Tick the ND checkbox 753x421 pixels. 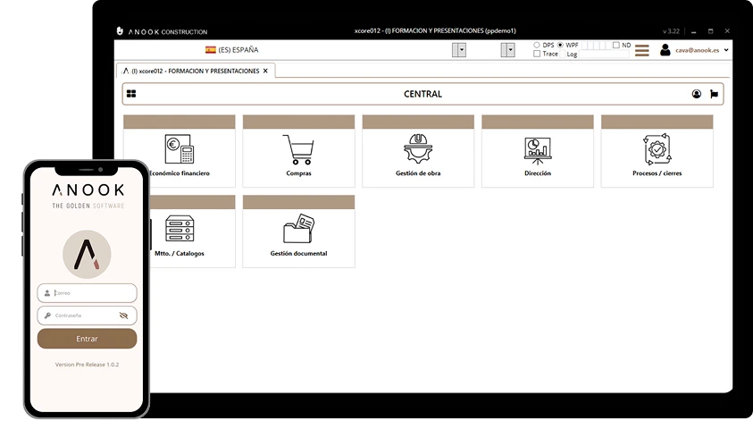615,45
